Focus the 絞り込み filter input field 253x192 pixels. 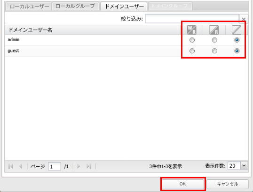(x=192, y=19)
